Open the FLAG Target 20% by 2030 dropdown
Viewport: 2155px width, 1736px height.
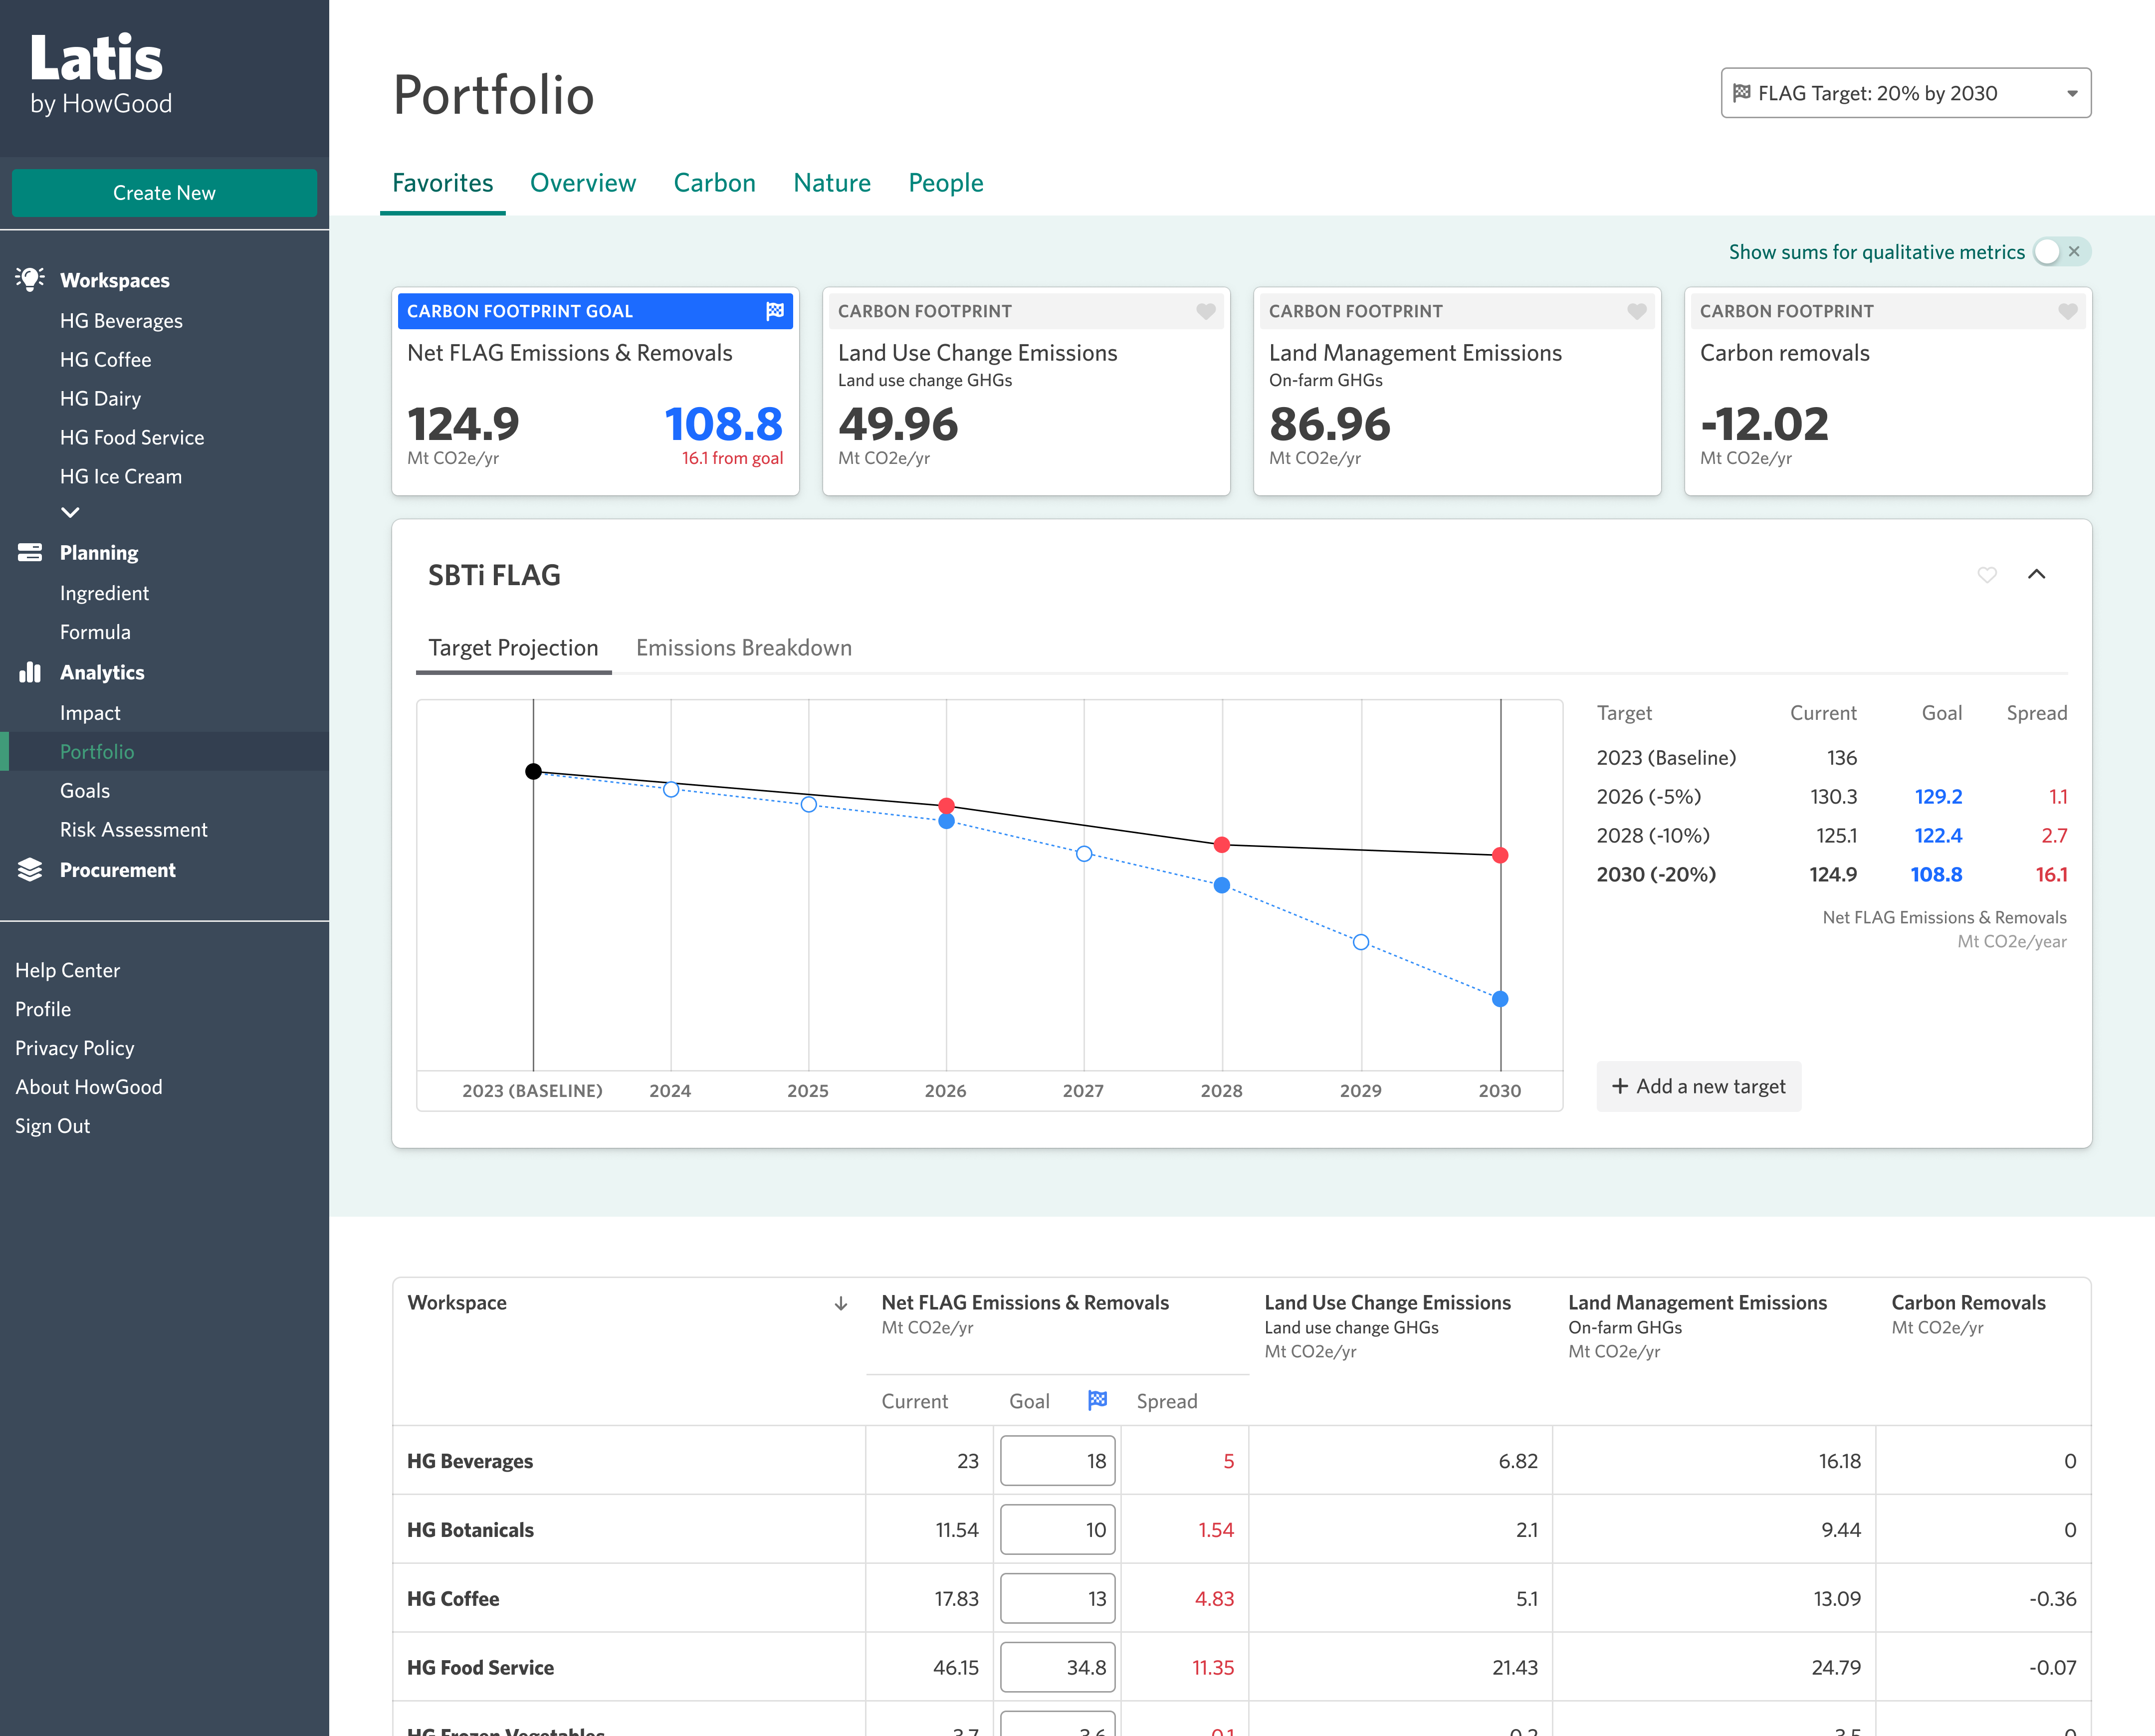(x=1905, y=93)
